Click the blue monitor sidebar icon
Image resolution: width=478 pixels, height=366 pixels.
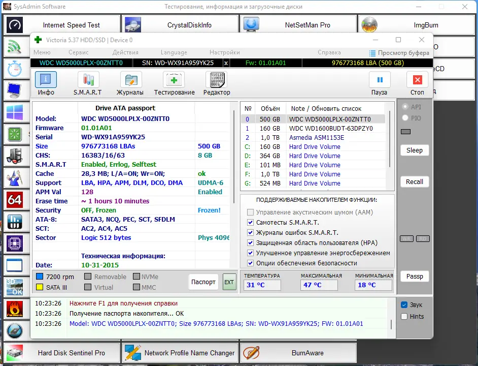click(14, 90)
